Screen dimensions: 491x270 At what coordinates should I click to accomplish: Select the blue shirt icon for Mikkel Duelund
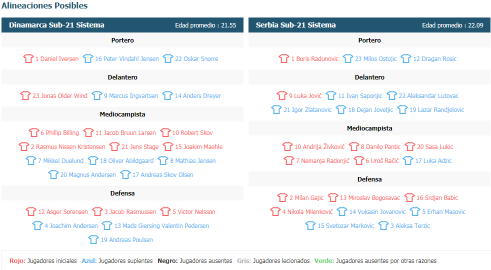coord(30,160)
